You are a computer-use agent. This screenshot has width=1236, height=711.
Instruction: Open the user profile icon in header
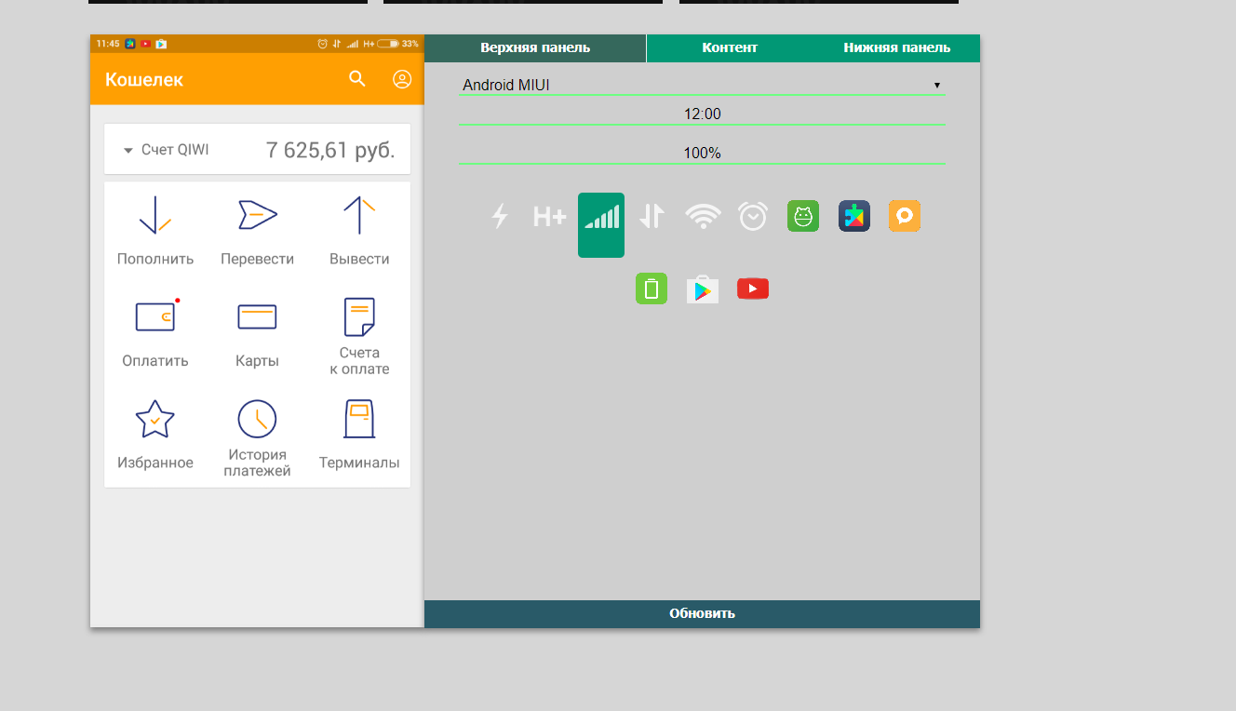(x=402, y=79)
